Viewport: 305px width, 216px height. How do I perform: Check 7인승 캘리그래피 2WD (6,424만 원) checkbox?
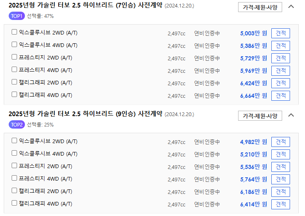[14, 82]
